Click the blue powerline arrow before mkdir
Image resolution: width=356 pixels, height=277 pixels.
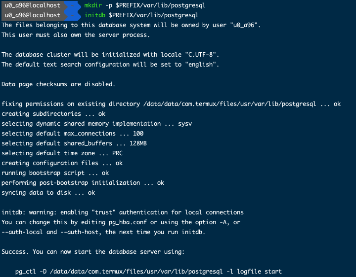pos(71,5)
